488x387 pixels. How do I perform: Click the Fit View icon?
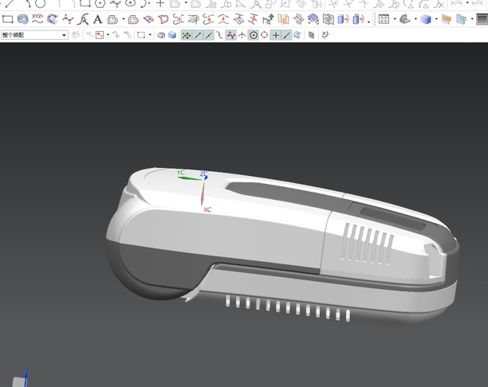tap(383, 19)
